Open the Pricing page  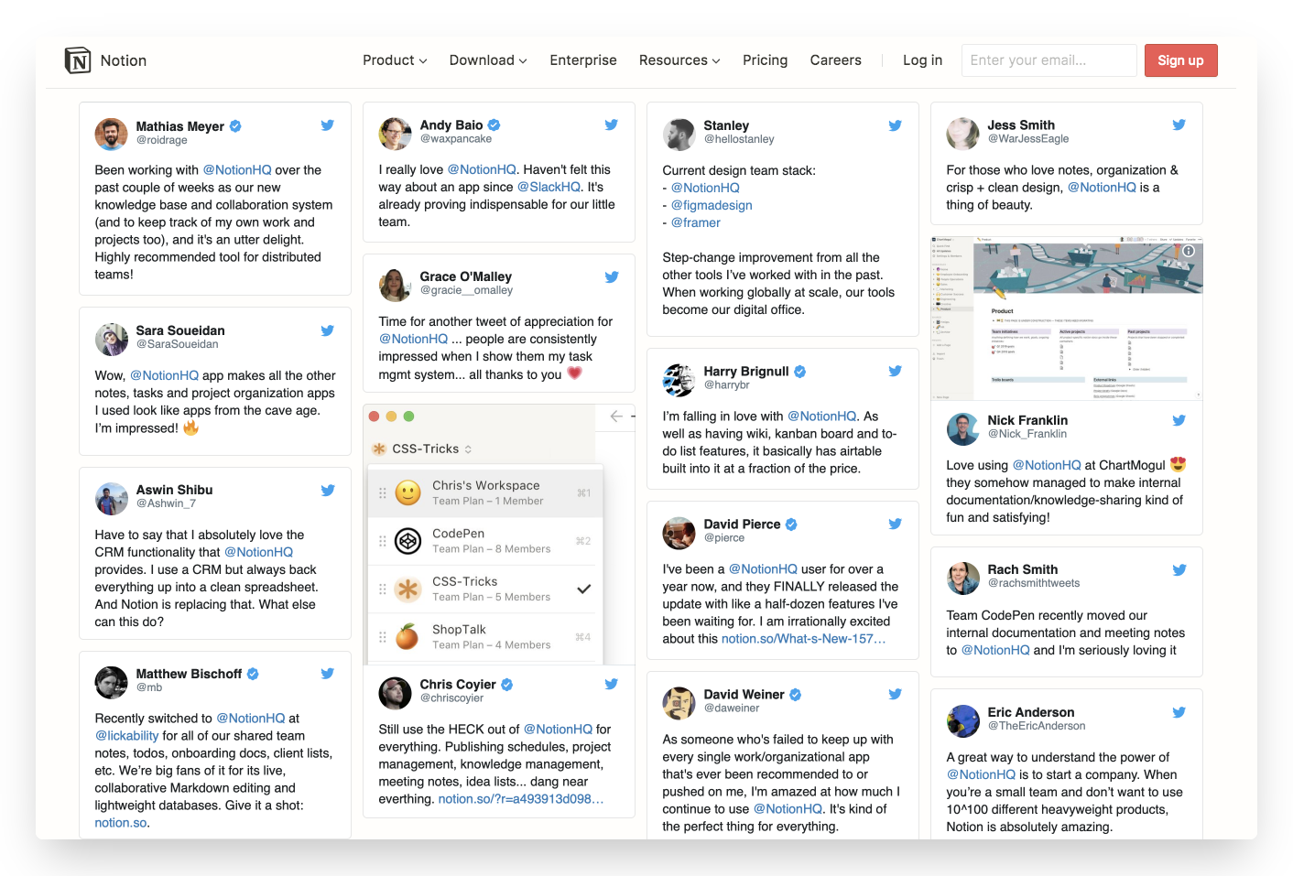pos(765,60)
